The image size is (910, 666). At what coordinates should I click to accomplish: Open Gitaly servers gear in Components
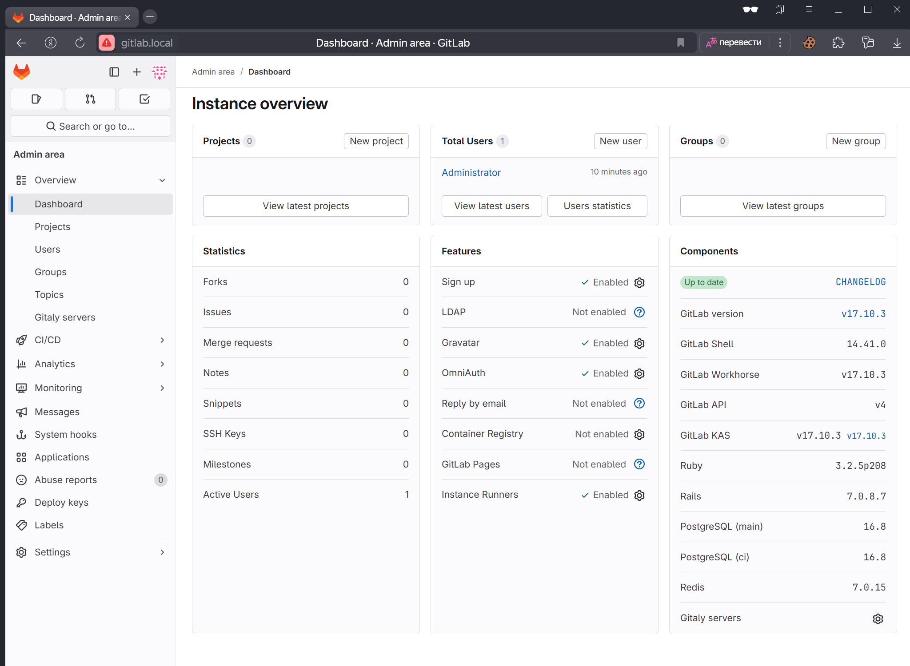pos(878,618)
